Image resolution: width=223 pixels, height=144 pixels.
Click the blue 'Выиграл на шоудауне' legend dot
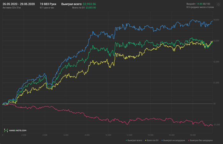[x=162, y=140]
